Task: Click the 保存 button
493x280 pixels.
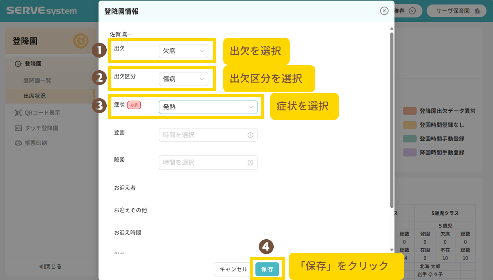Action: [x=267, y=269]
